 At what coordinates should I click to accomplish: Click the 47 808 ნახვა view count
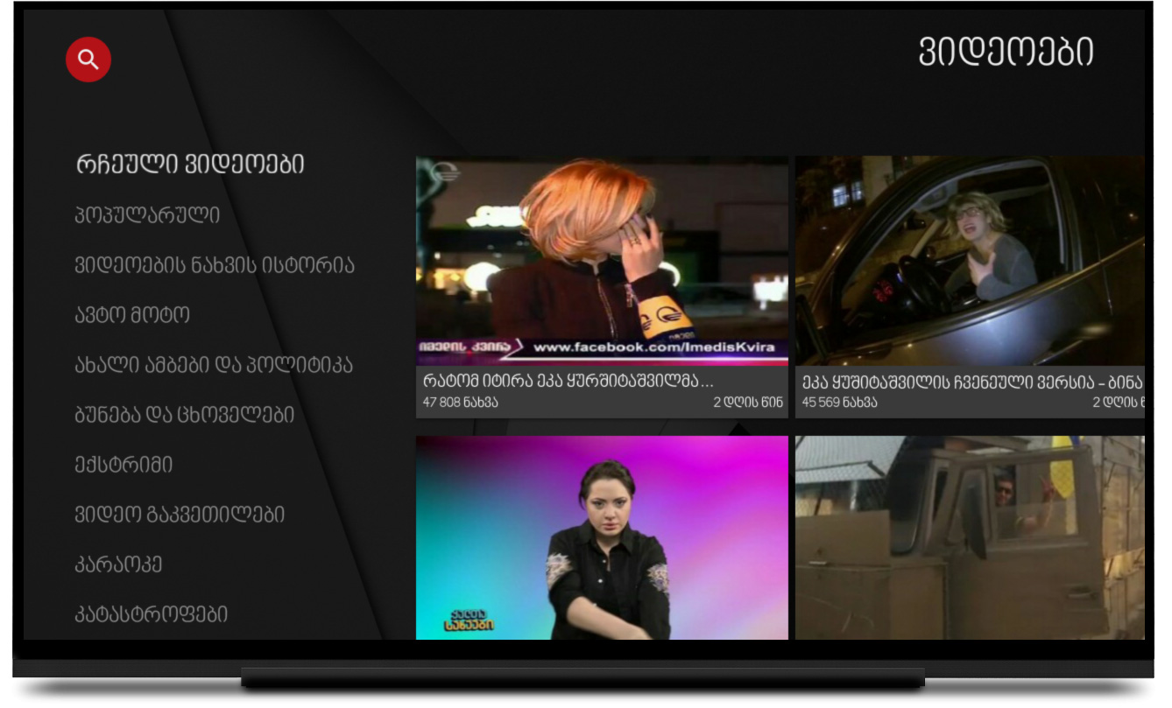460,403
